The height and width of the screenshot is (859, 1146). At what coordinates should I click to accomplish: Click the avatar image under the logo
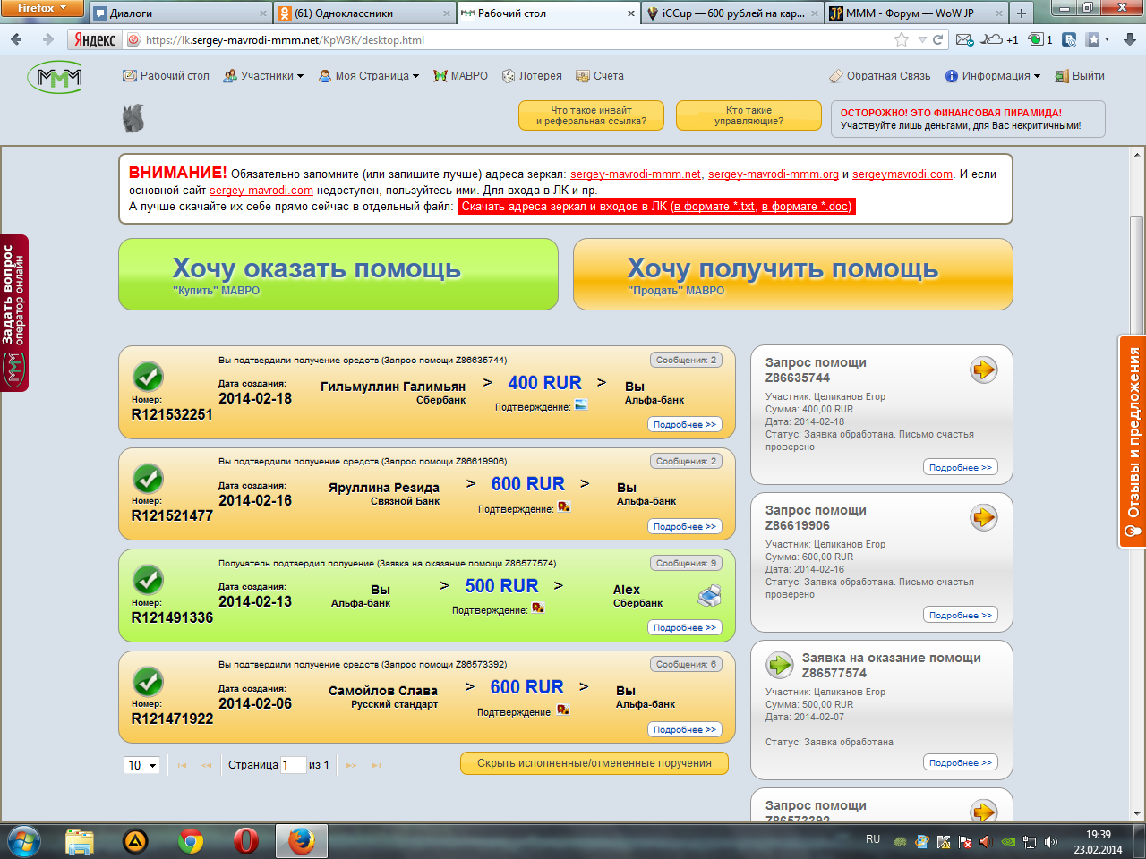(133, 118)
